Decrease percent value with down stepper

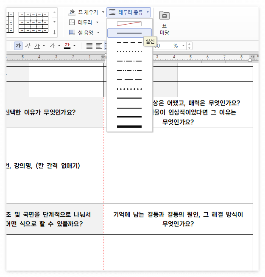(189, 48)
